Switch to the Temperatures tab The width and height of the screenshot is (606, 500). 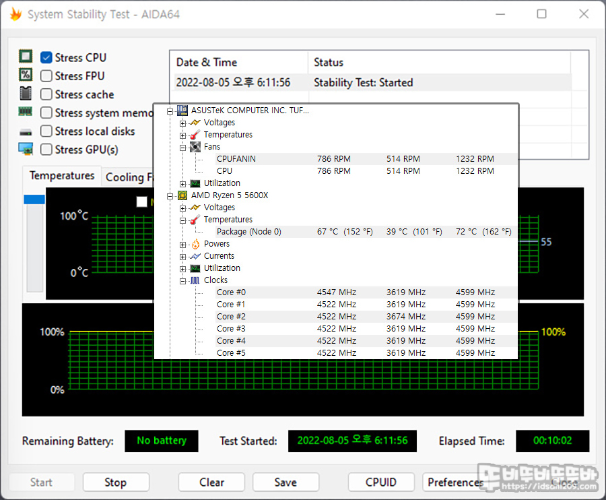pos(62,176)
